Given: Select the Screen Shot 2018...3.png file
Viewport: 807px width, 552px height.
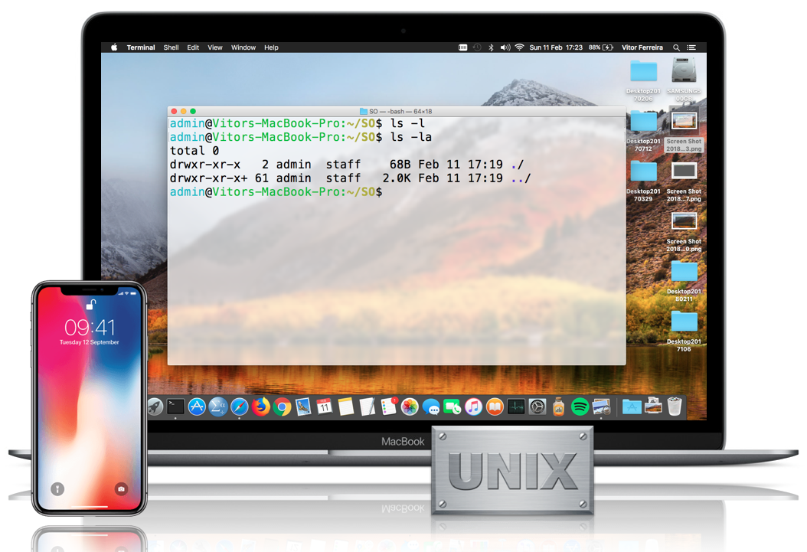Looking at the screenshot, I should click(684, 131).
